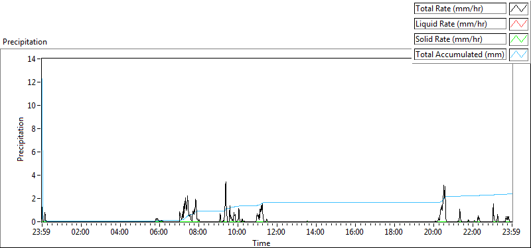This screenshot has height=248, width=531.
Task: Click the 08:00 time axis marker
Action: coord(198,233)
